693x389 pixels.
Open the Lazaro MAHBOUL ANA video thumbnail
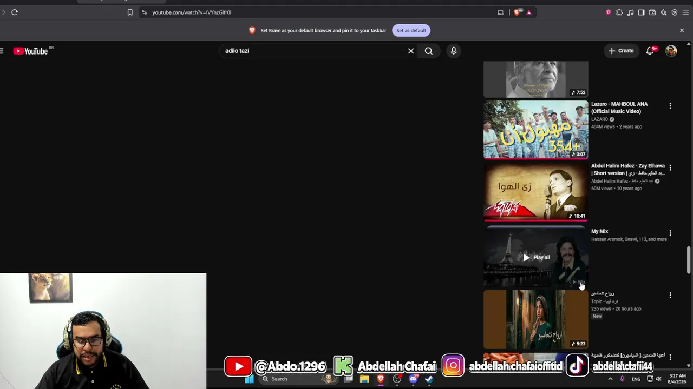point(535,130)
